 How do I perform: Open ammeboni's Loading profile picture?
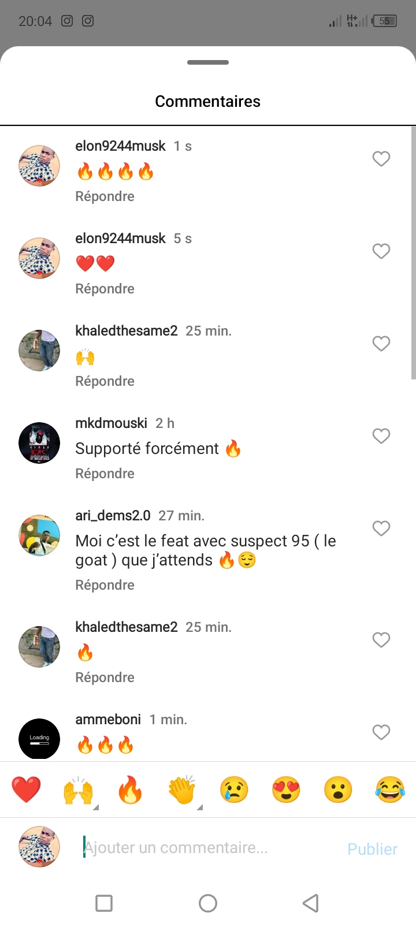39,739
